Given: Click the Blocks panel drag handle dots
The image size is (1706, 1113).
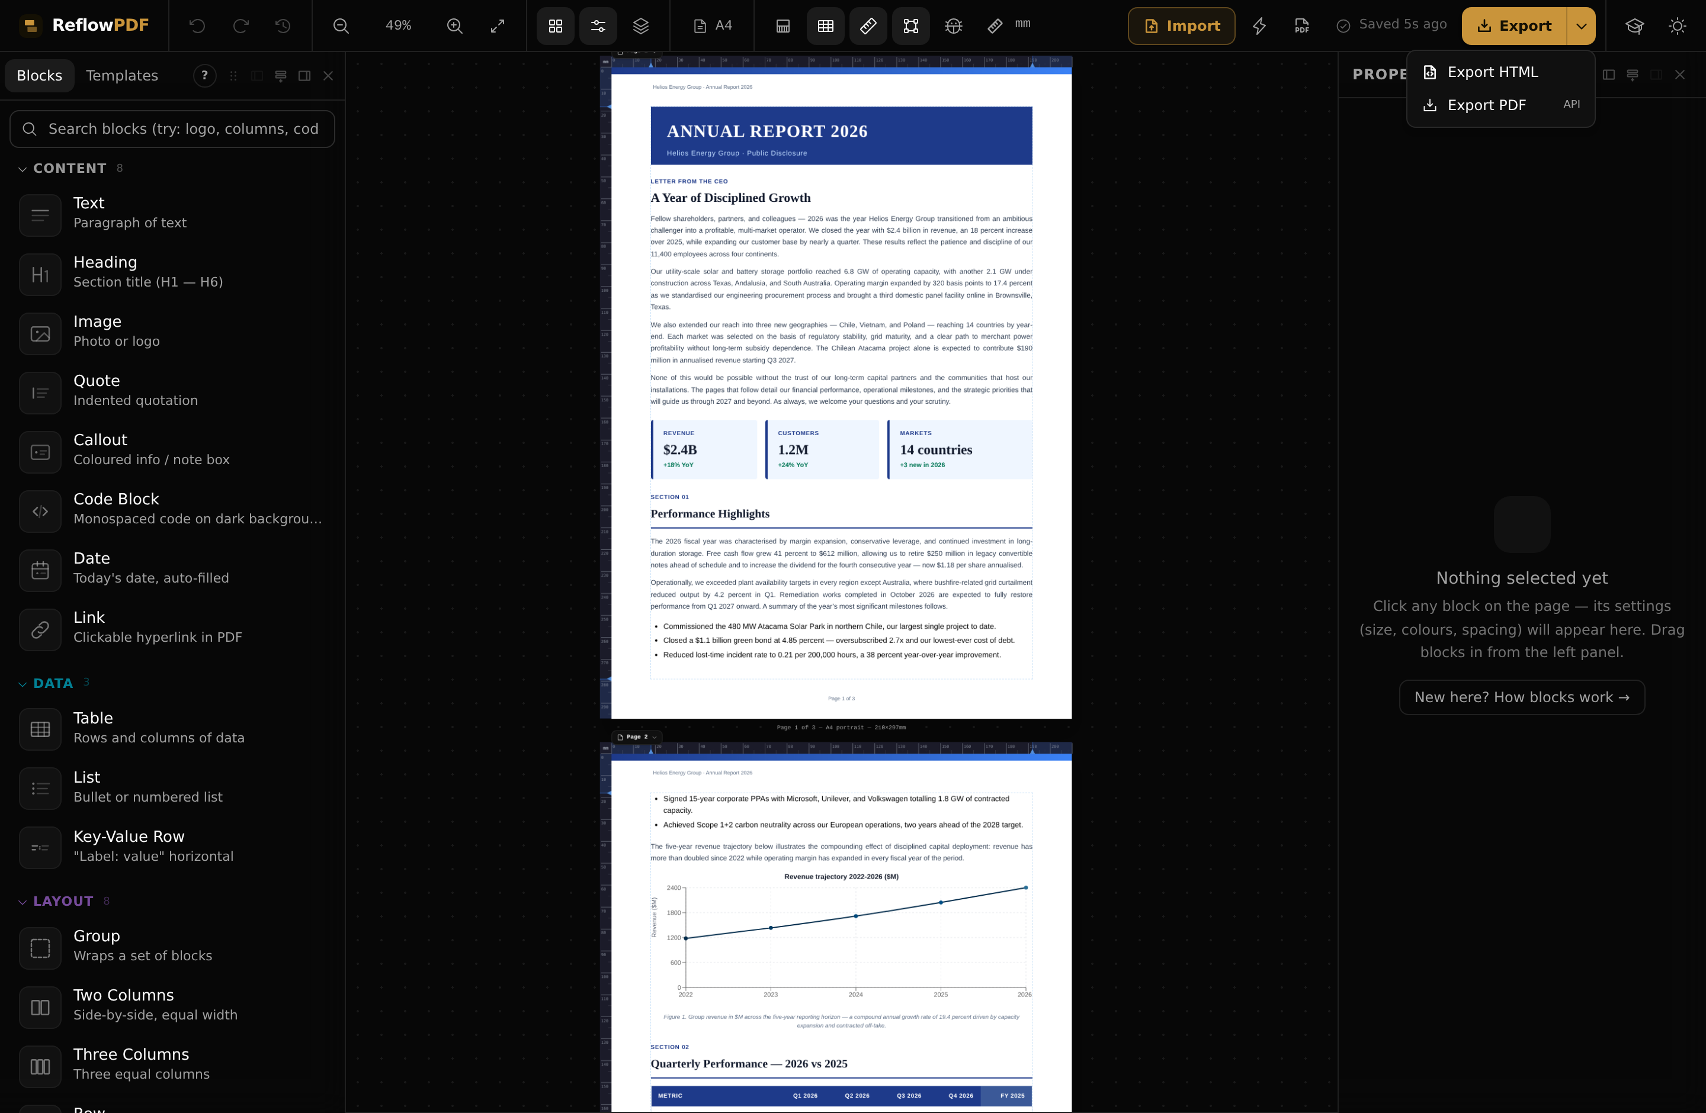Looking at the screenshot, I should pos(233,75).
